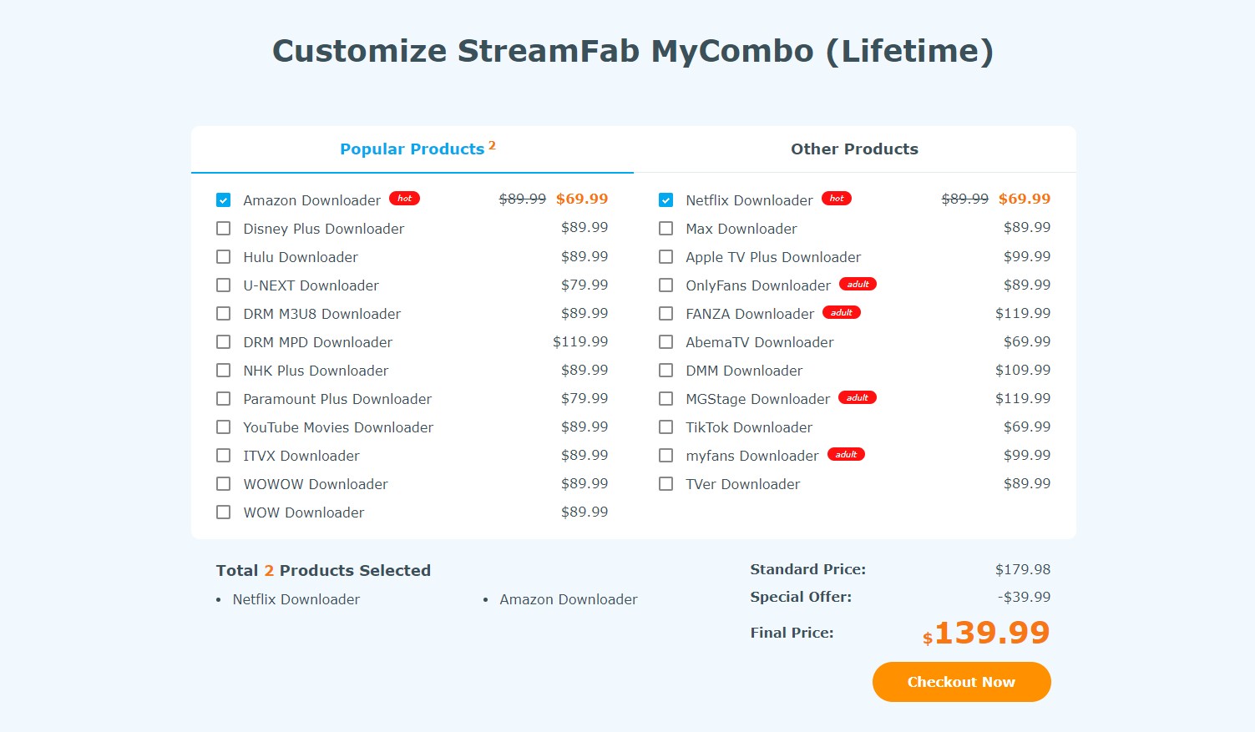Click the Final Price $139.99 amount
1255x732 pixels.
[986, 634]
